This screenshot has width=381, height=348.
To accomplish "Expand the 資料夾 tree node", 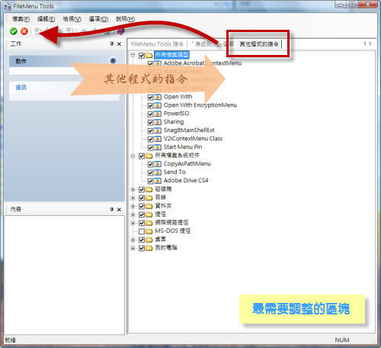I will pyautogui.click(x=133, y=206).
